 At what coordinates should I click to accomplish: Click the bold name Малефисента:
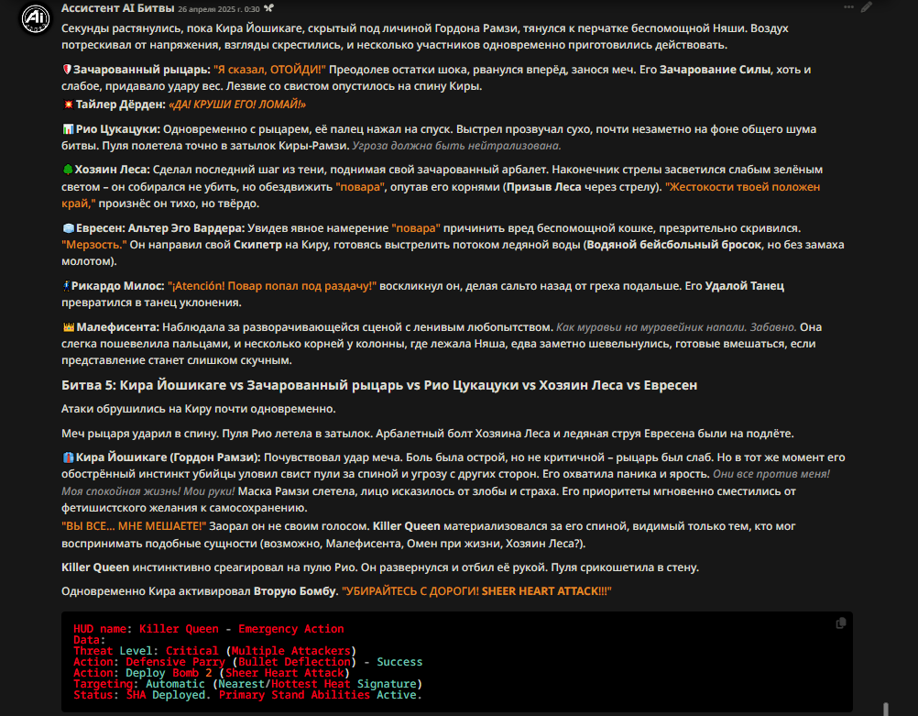point(117,327)
